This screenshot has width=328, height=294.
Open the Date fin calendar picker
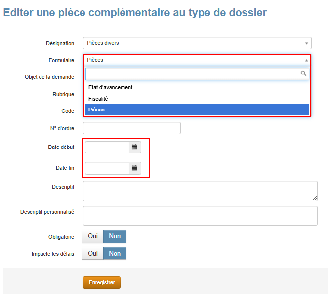(135, 168)
